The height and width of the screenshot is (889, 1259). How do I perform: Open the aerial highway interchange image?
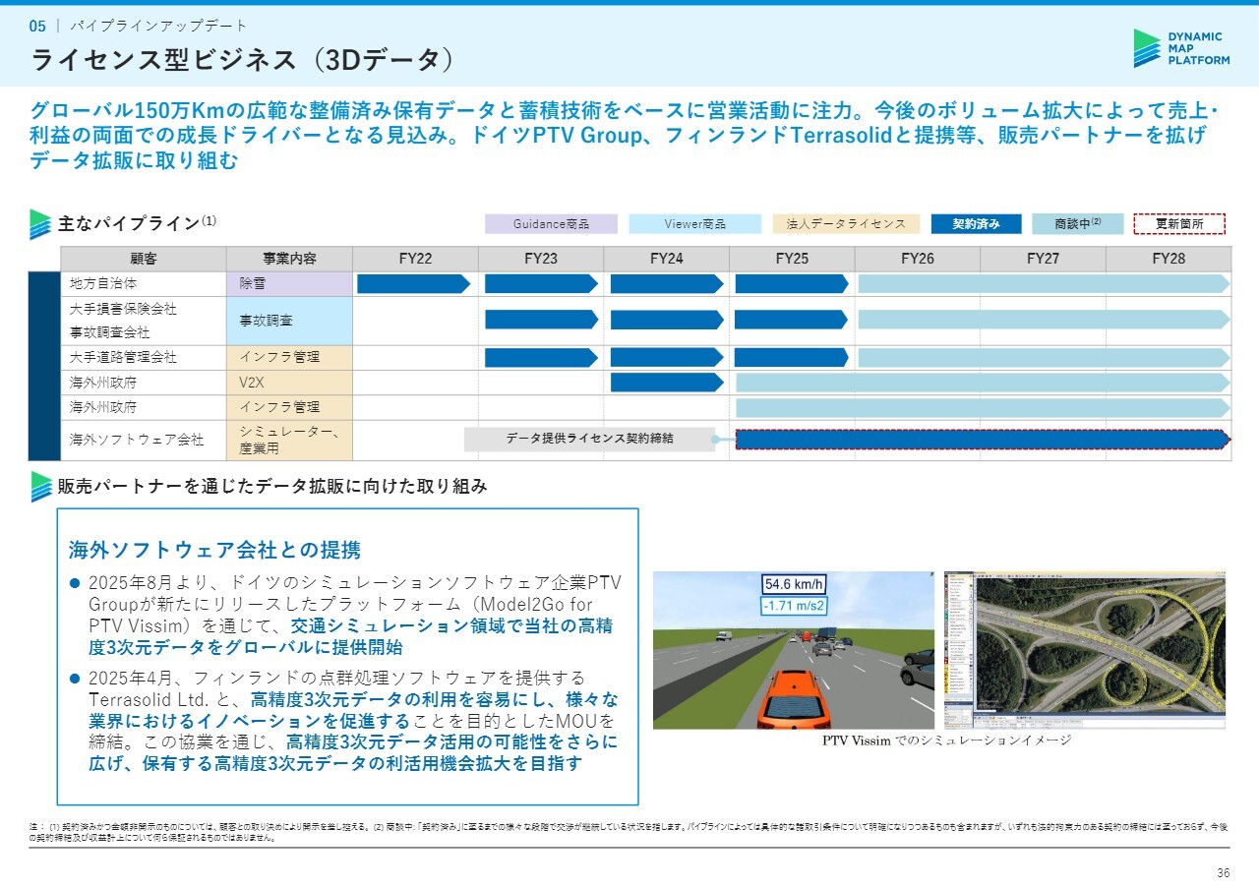pos(1085,650)
